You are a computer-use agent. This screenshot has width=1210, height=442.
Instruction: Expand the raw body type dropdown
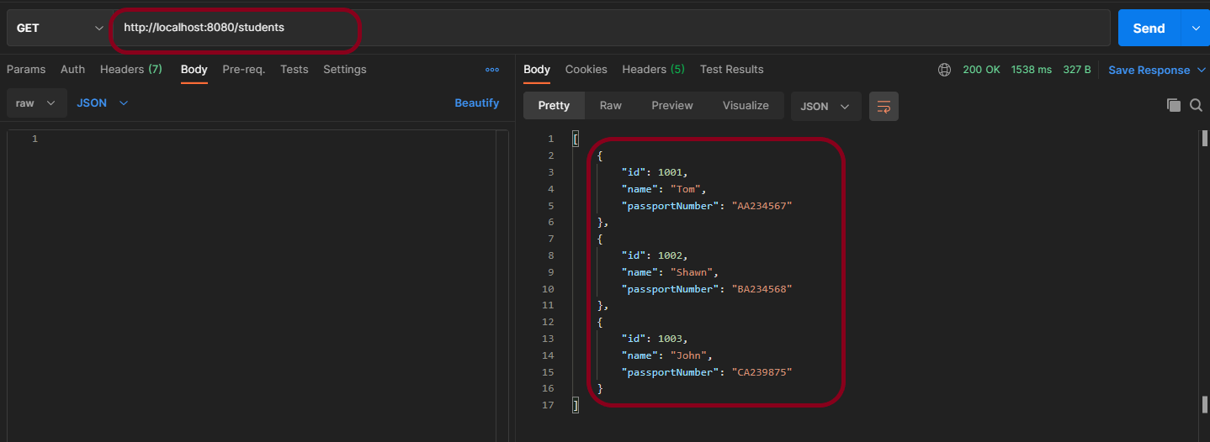coord(36,103)
